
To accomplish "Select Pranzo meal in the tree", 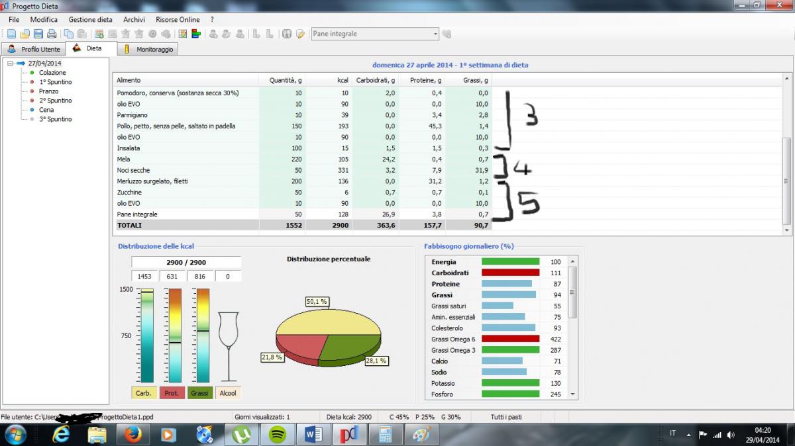I will 48,91.
